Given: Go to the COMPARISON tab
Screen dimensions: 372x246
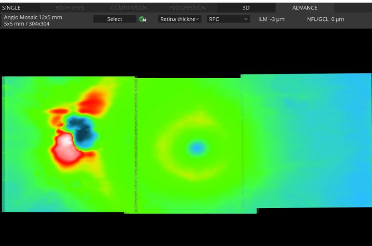Looking at the screenshot, I should point(128,8).
